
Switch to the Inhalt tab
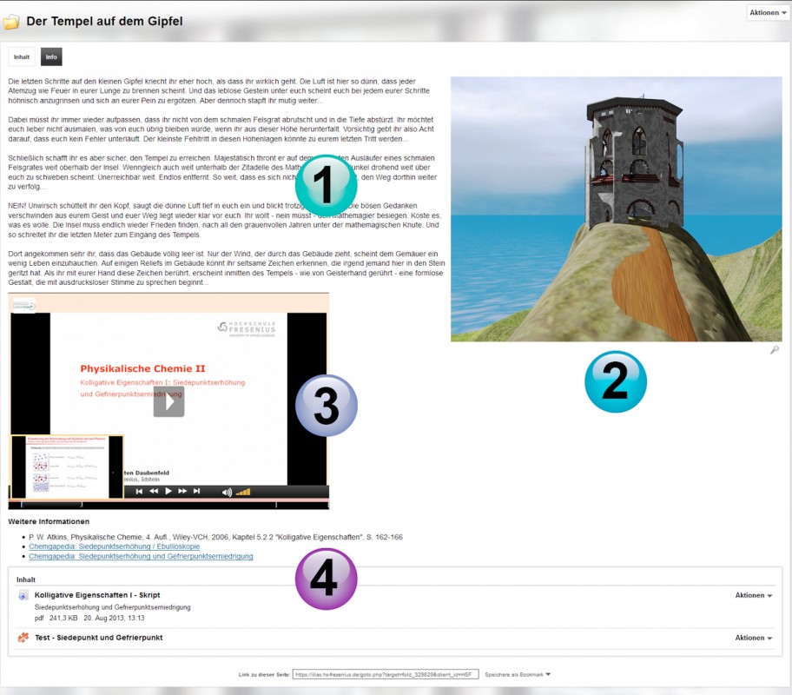[23, 56]
